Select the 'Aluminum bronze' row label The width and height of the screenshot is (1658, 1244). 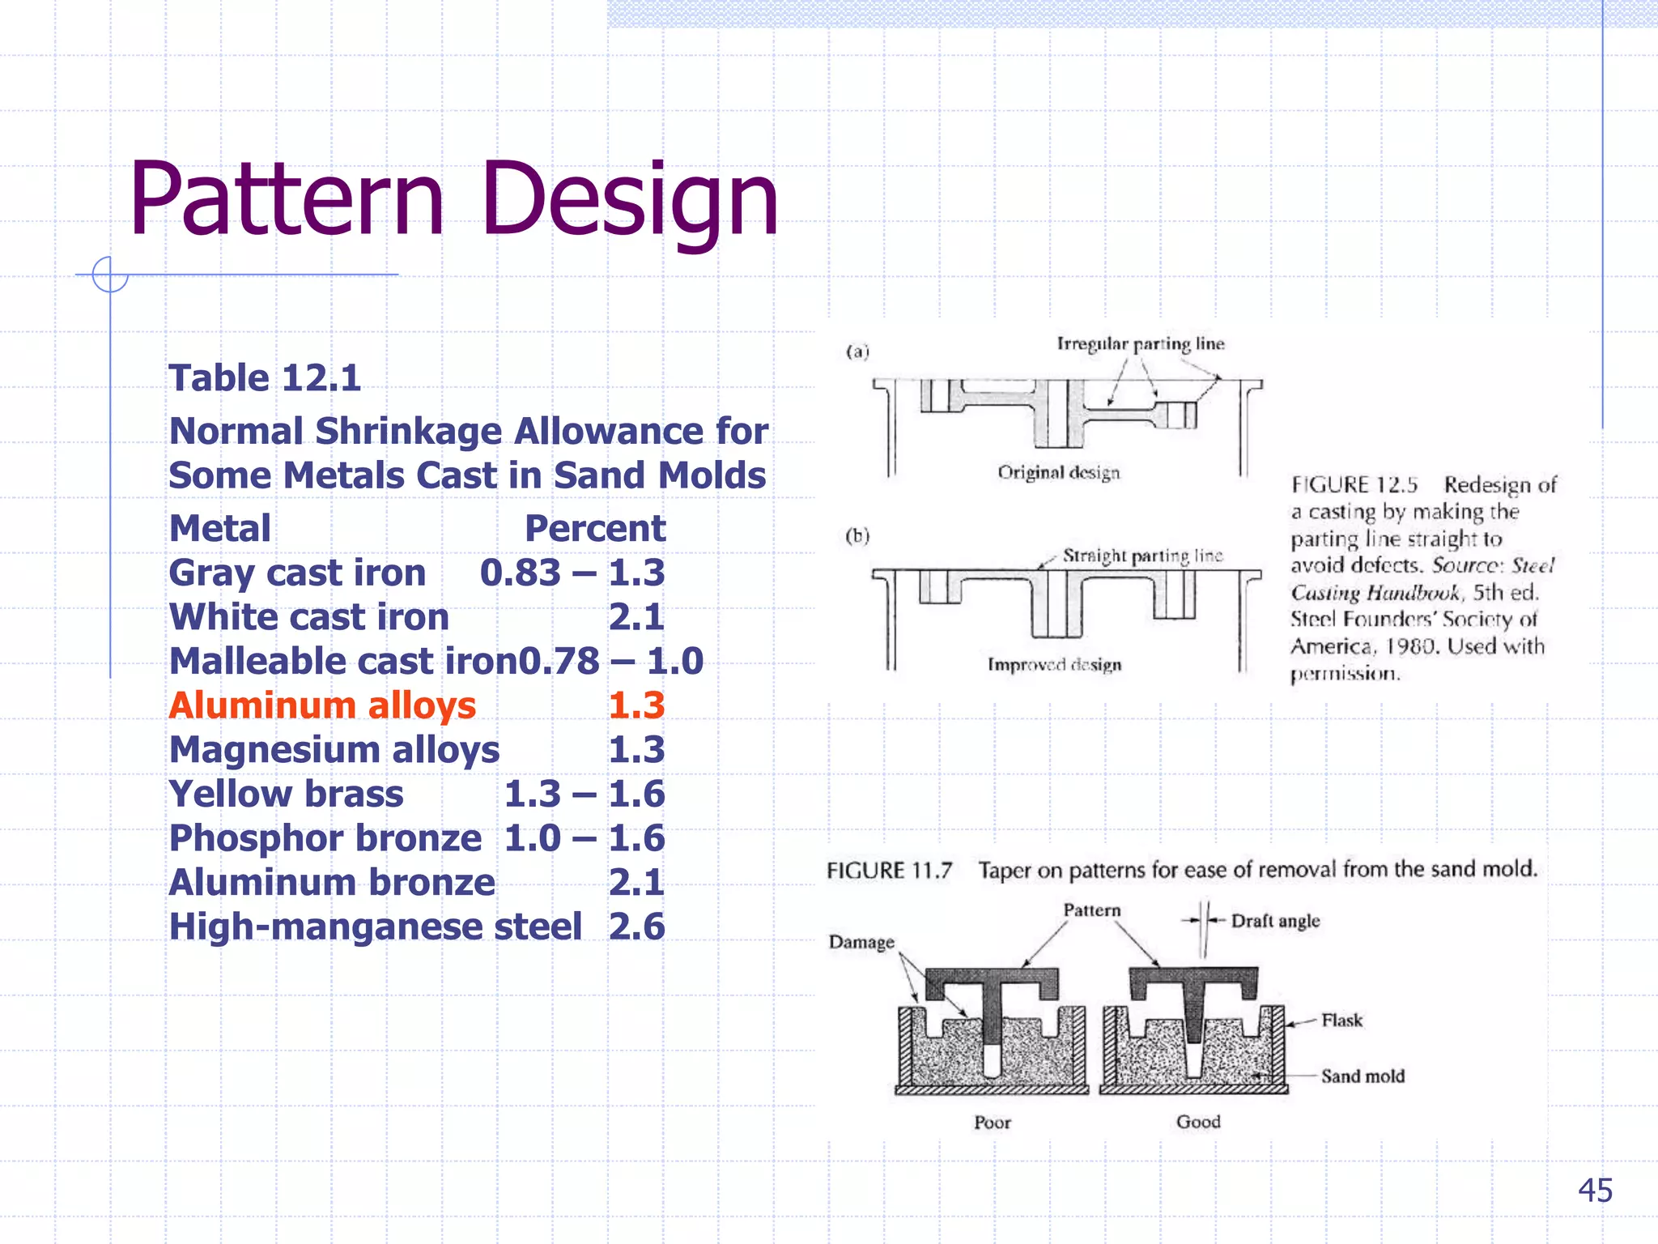coord(332,883)
